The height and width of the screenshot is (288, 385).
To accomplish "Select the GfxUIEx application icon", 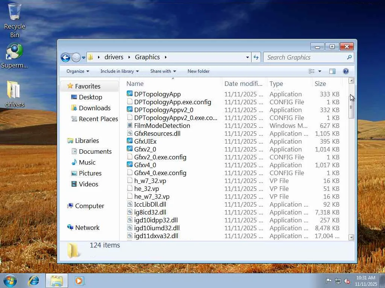I will [130, 141].
